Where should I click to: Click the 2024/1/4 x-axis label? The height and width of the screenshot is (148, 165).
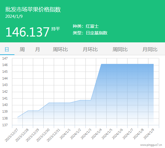96,134
